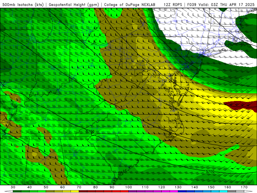Click the 140 knot legend label
This screenshot has width=257, height=193.
(195, 187)
